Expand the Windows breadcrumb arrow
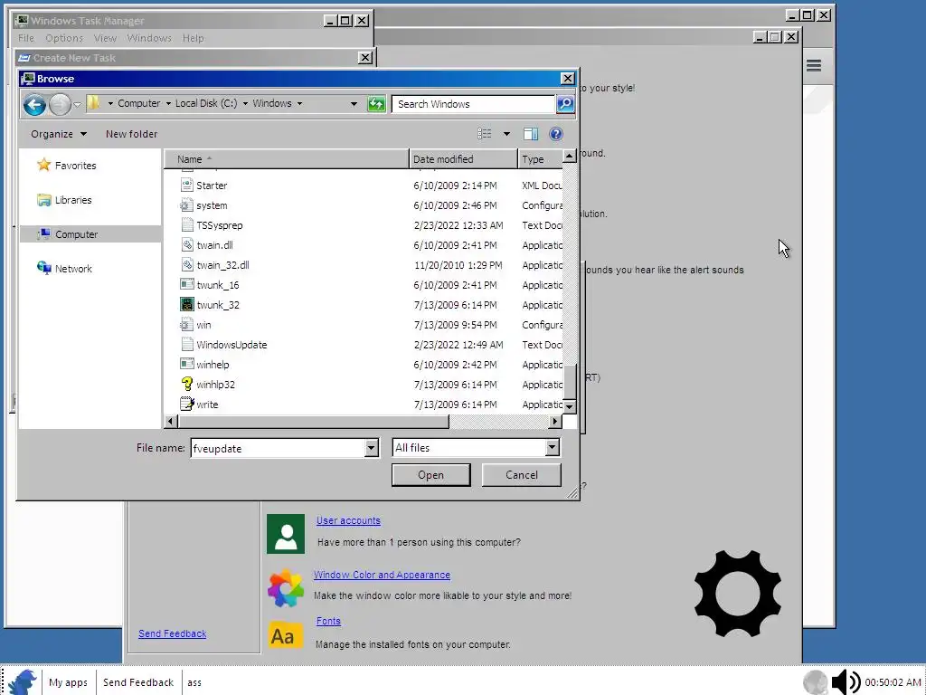Screen dimensions: 926x695 tap(299, 103)
